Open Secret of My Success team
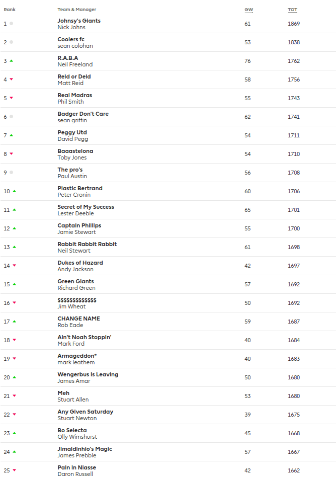 click(86, 207)
